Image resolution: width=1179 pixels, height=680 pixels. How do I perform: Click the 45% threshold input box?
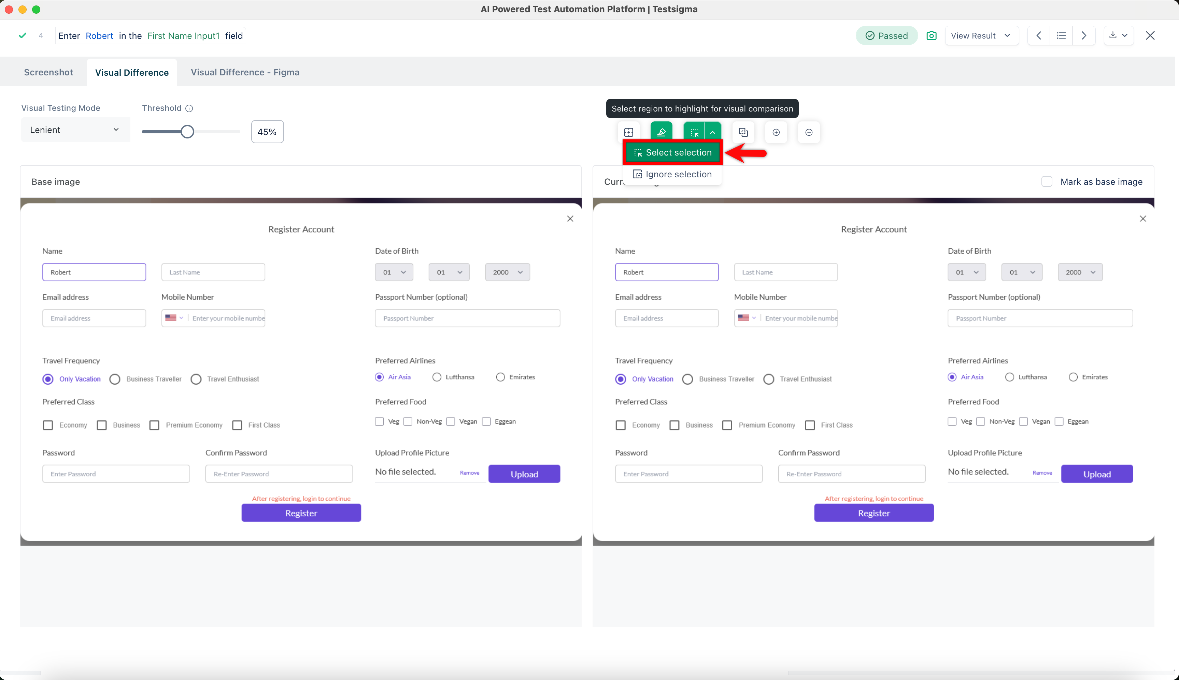click(x=267, y=132)
